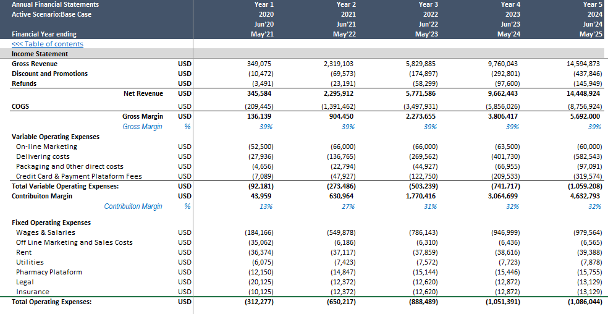
Task: Select Year 1 Net Revenue 345,584
Action: 260,93
